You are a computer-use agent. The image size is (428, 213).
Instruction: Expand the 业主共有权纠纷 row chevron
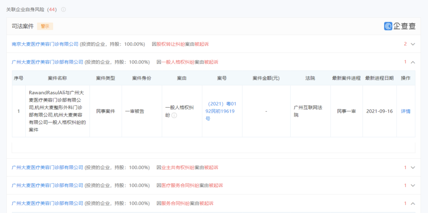click(x=413, y=167)
